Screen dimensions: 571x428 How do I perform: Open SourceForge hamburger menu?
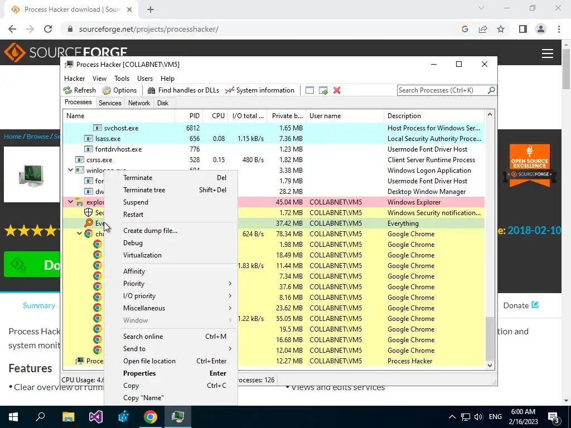click(548, 53)
